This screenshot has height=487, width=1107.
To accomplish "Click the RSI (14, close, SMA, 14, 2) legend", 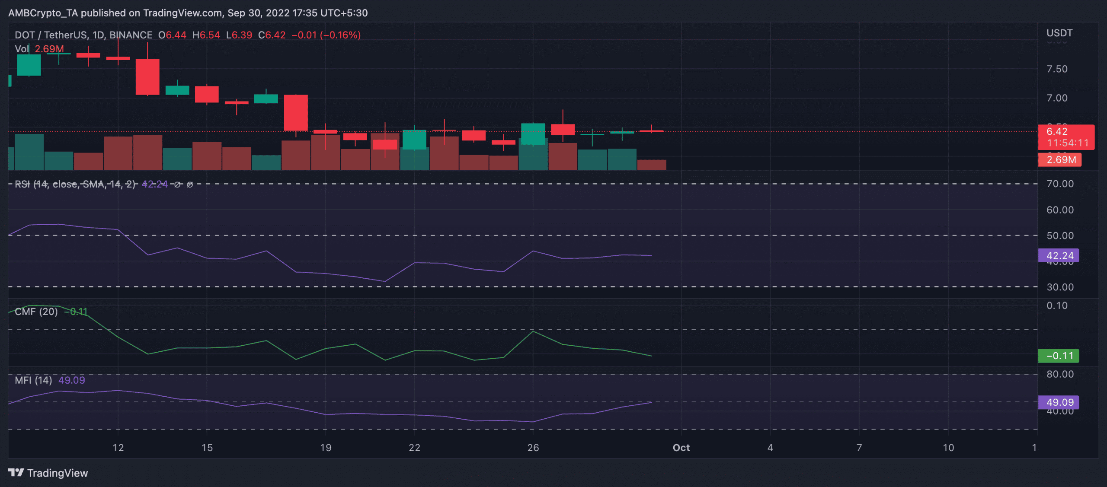I will pos(75,185).
